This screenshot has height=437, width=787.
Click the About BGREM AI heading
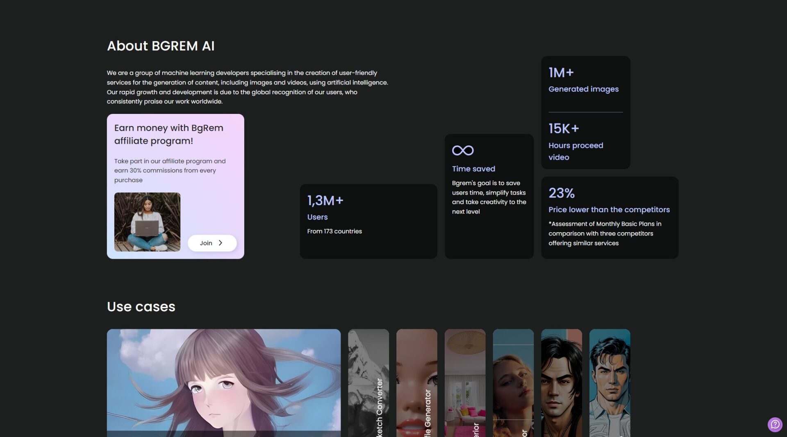pyautogui.click(x=161, y=46)
